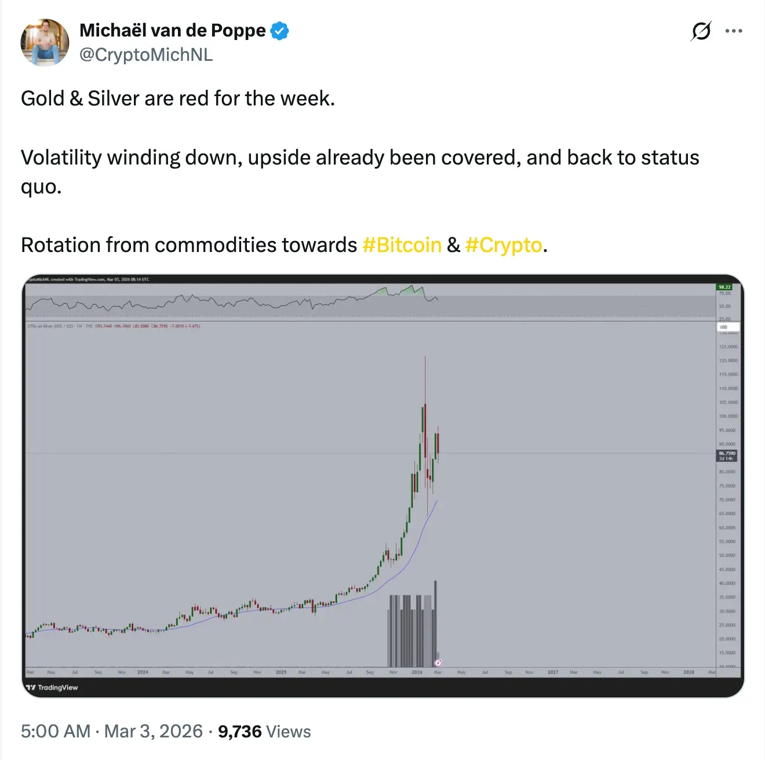Open Grok via the slashed-circle icon
Screen dimensions: 765x760
coord(701,31)
